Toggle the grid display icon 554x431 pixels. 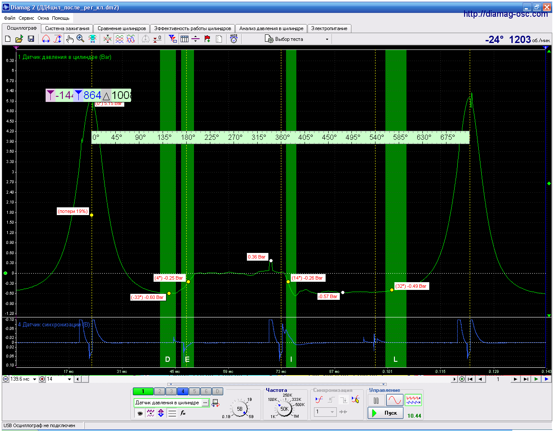[185, 39]
